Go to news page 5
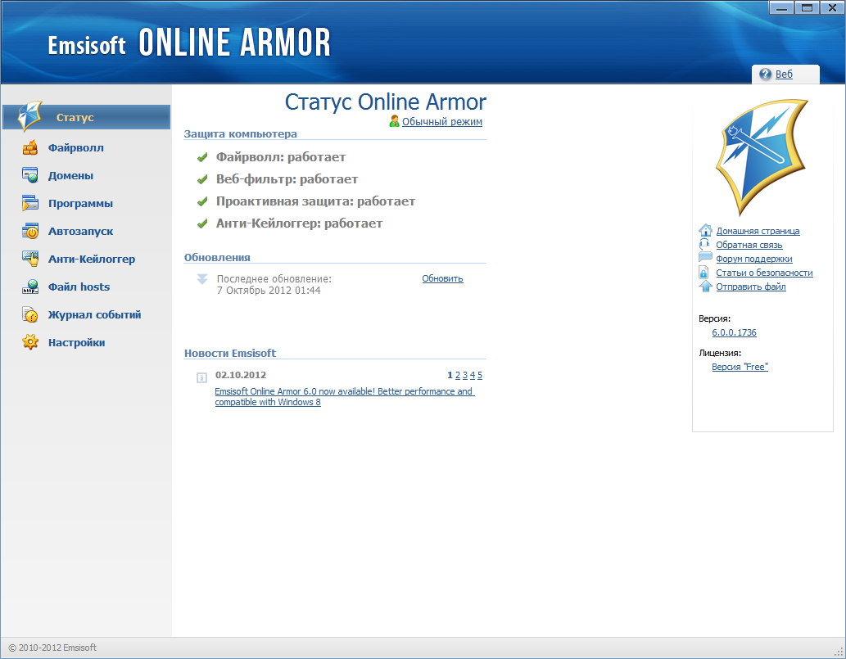Viewport: 846px width, 659px height. [480, 375]
